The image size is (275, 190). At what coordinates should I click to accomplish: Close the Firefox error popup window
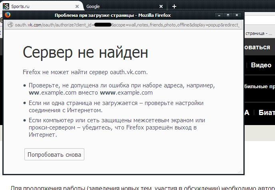click(236, 15)
